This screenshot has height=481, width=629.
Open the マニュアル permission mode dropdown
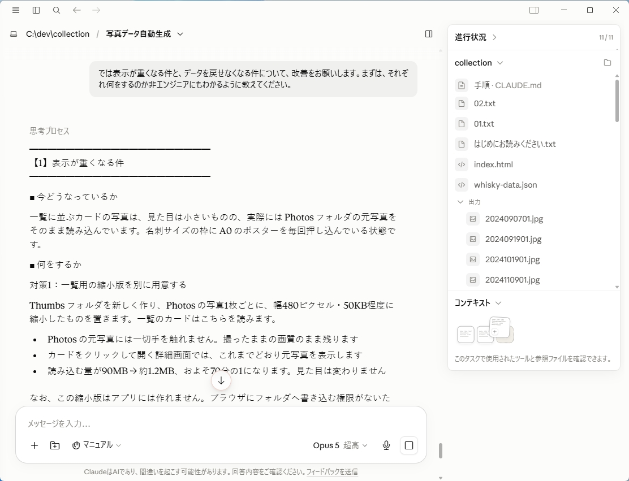click(x=97, y=445)
